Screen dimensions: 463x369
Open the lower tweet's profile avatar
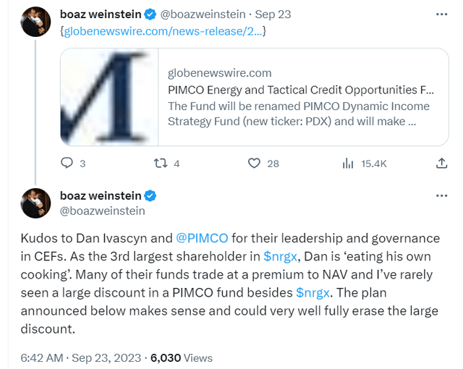35,203
